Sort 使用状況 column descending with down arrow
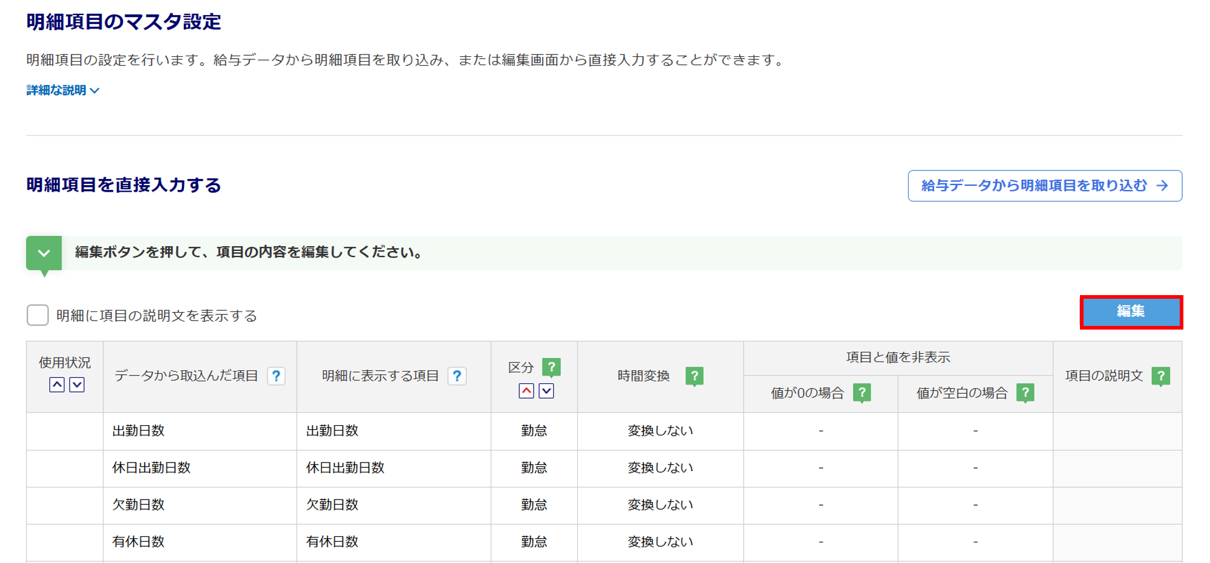Image resolution: width=1210 pixels, height=563 pixels. 77,385
